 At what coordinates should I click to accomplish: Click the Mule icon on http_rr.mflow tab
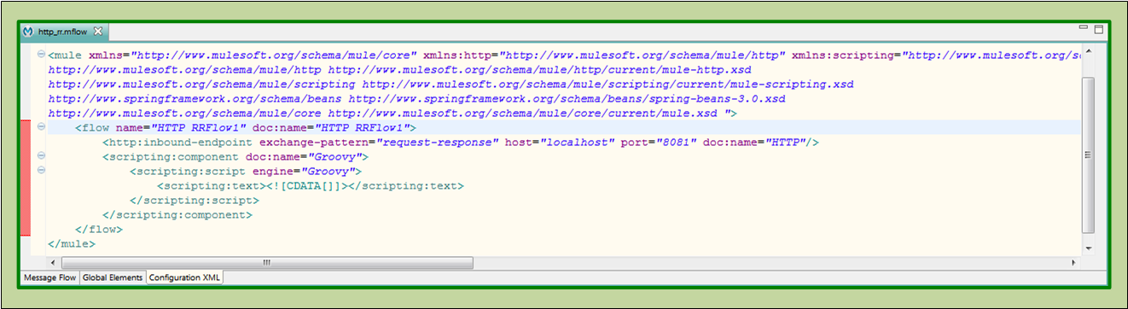coord(28,32)
